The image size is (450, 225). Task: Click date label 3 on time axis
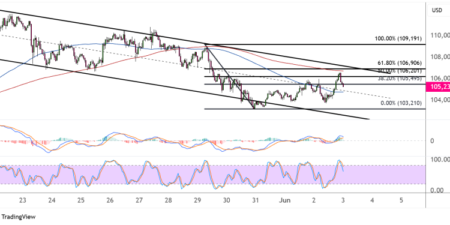click(343, 200)
